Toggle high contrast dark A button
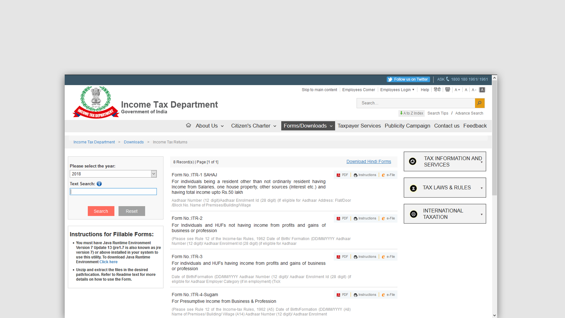 pos(482,90)
